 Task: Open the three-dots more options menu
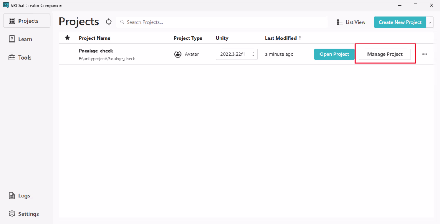pos(425,54)
